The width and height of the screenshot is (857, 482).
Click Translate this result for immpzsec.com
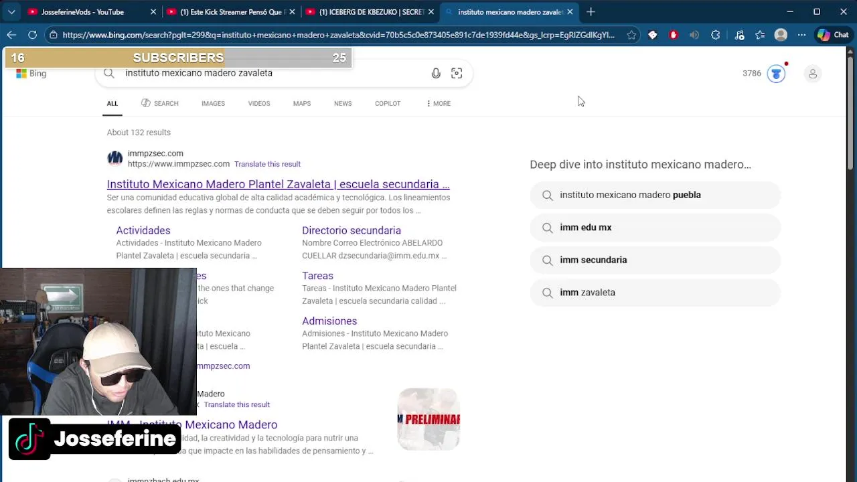267,164
